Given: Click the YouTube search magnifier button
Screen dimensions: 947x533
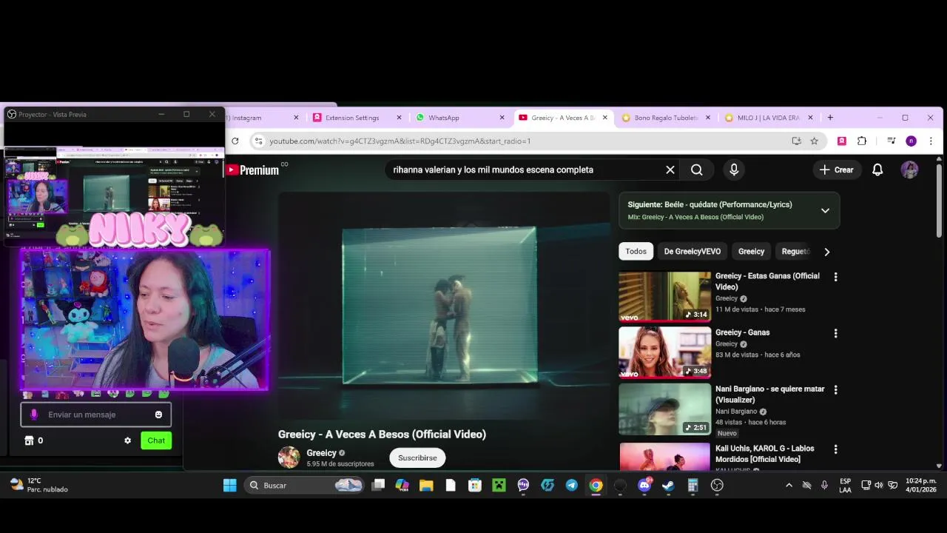Looking at the screenshot, I should coord(697,170).
